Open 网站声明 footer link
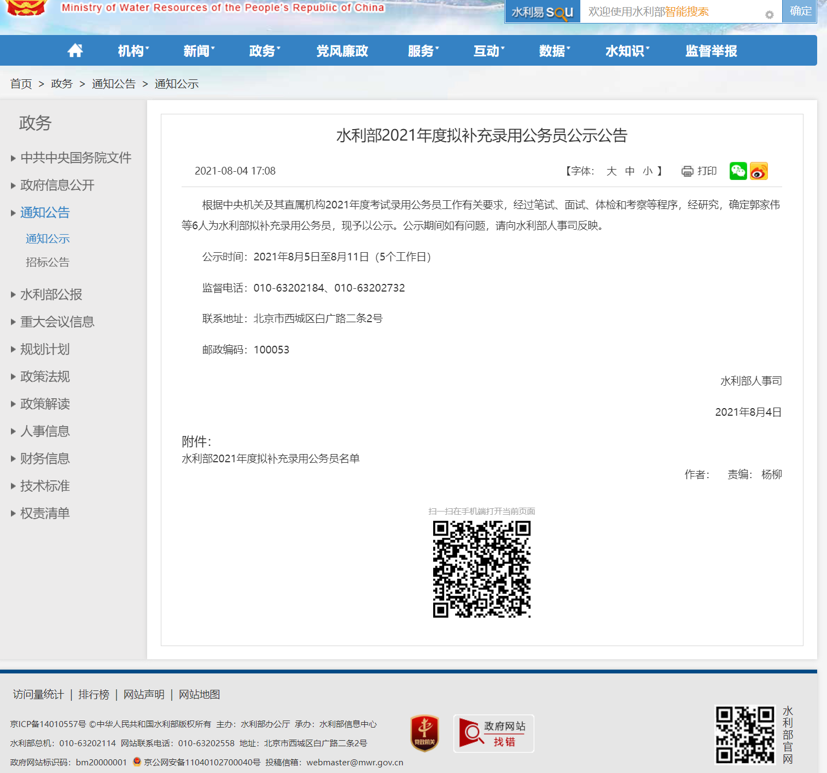Image resolution: width=827 pixels, height=773 pixels. pyautogui.click(x=144, y=694)
